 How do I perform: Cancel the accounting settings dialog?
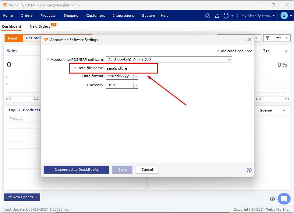[x=147, y=170]
